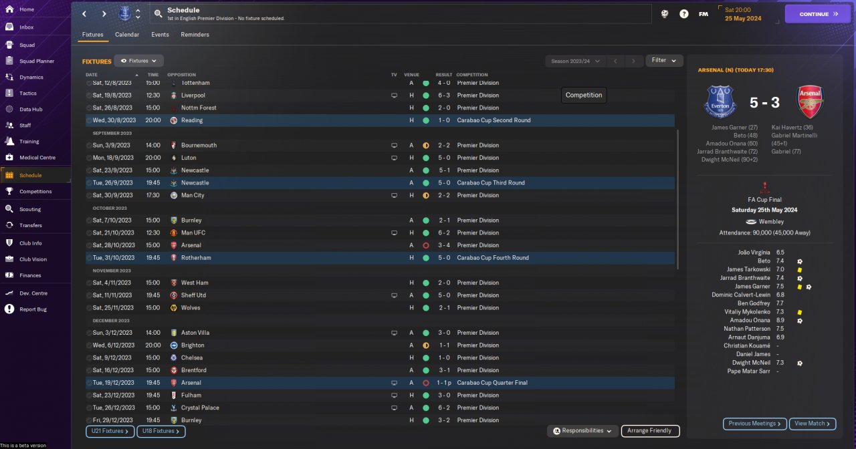Click the large Arsenal crest in match panel

811,102
